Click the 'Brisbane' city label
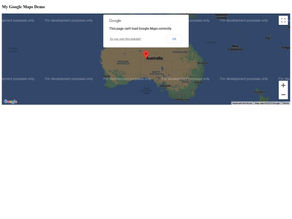 click(203, 63)
